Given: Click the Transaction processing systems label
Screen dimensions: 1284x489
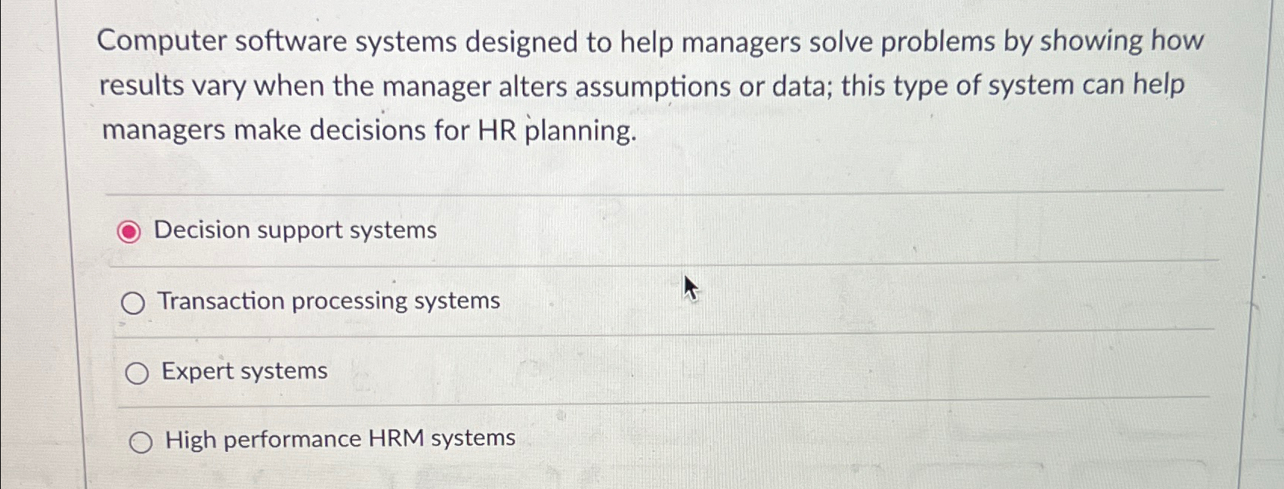Looking at the screenshot, I should (x=327, y=301).
